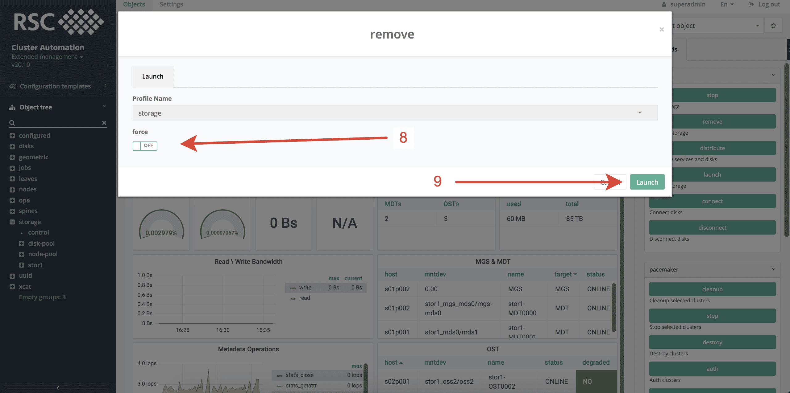
Task: Select the Launch tab in dialog
Action: [152, 76]
